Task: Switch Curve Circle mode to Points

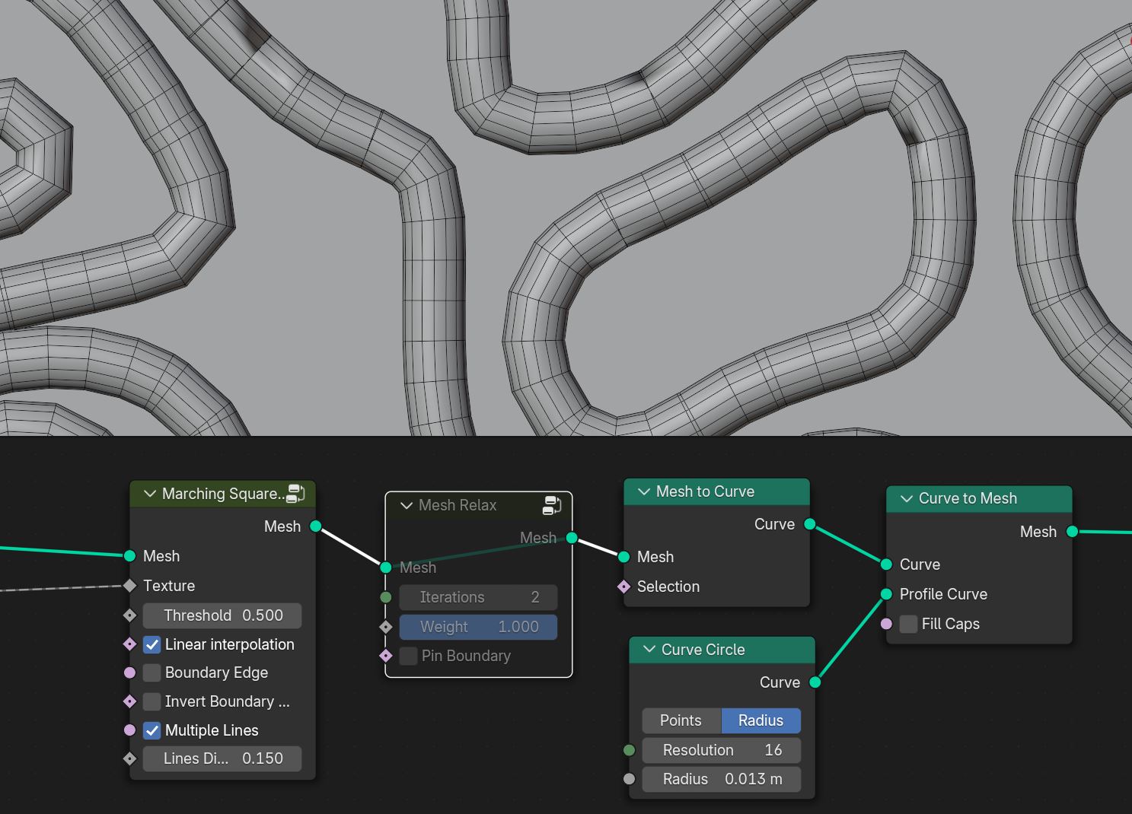Action: pos(681,720)
